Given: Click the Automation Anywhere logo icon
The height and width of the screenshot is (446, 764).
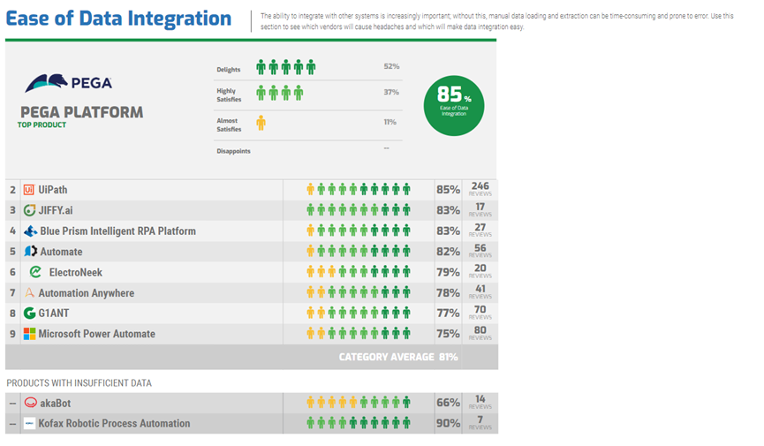Looking at the screenshot, I should (29, 292).
